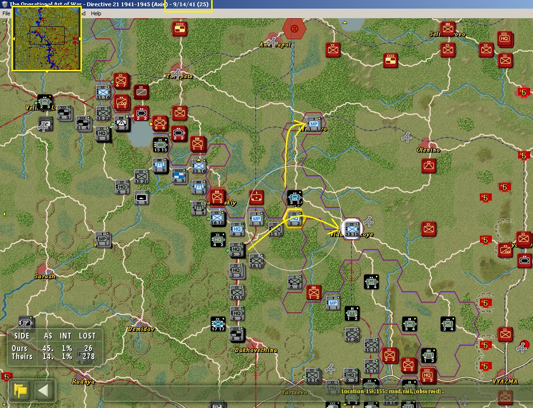
Task: Select the yellow-highlighted HQ unit 5 2
Action: click(295, 219)
